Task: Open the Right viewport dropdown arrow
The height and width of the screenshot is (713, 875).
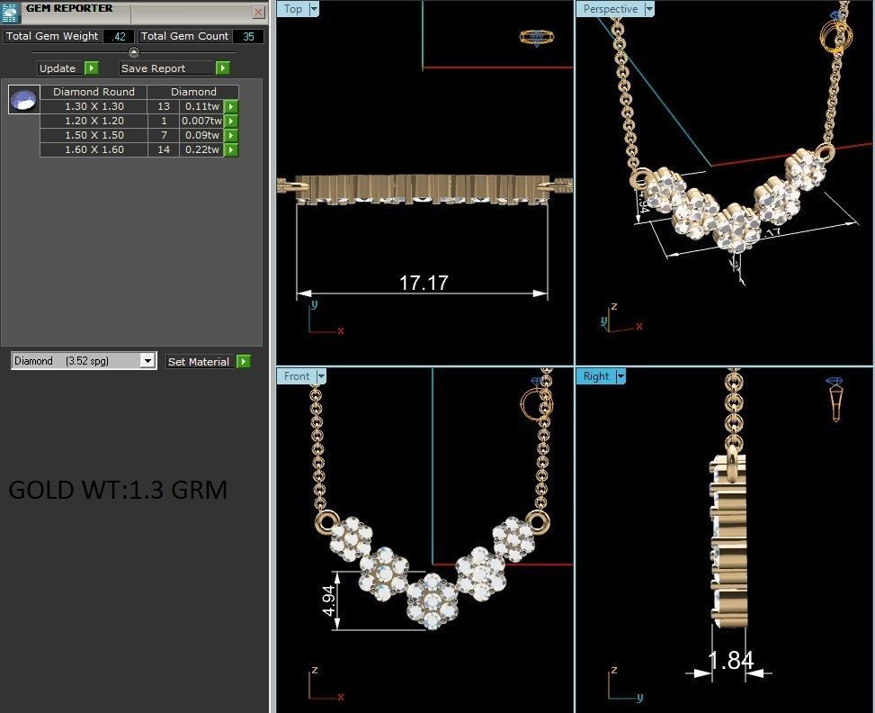Action: point(621,376)
